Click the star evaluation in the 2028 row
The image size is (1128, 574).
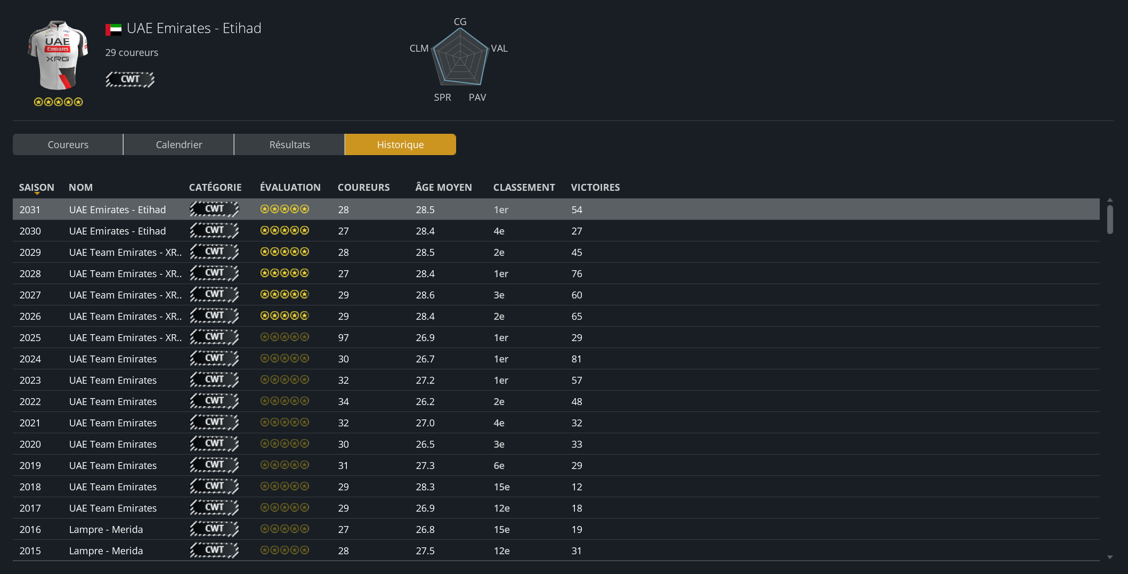(x=284, y=273)
